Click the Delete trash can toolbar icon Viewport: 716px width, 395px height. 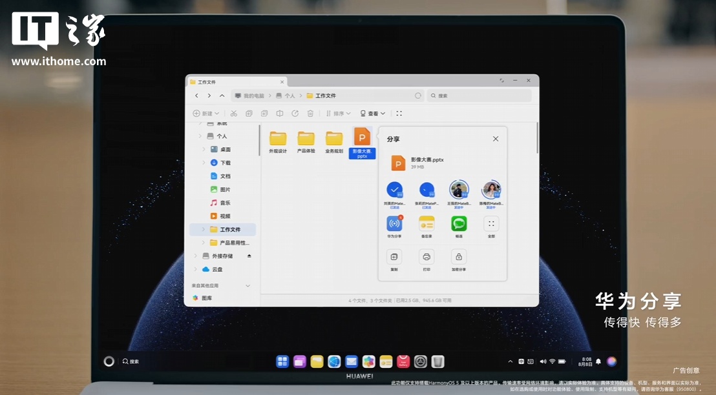click(x=310, y=114)
